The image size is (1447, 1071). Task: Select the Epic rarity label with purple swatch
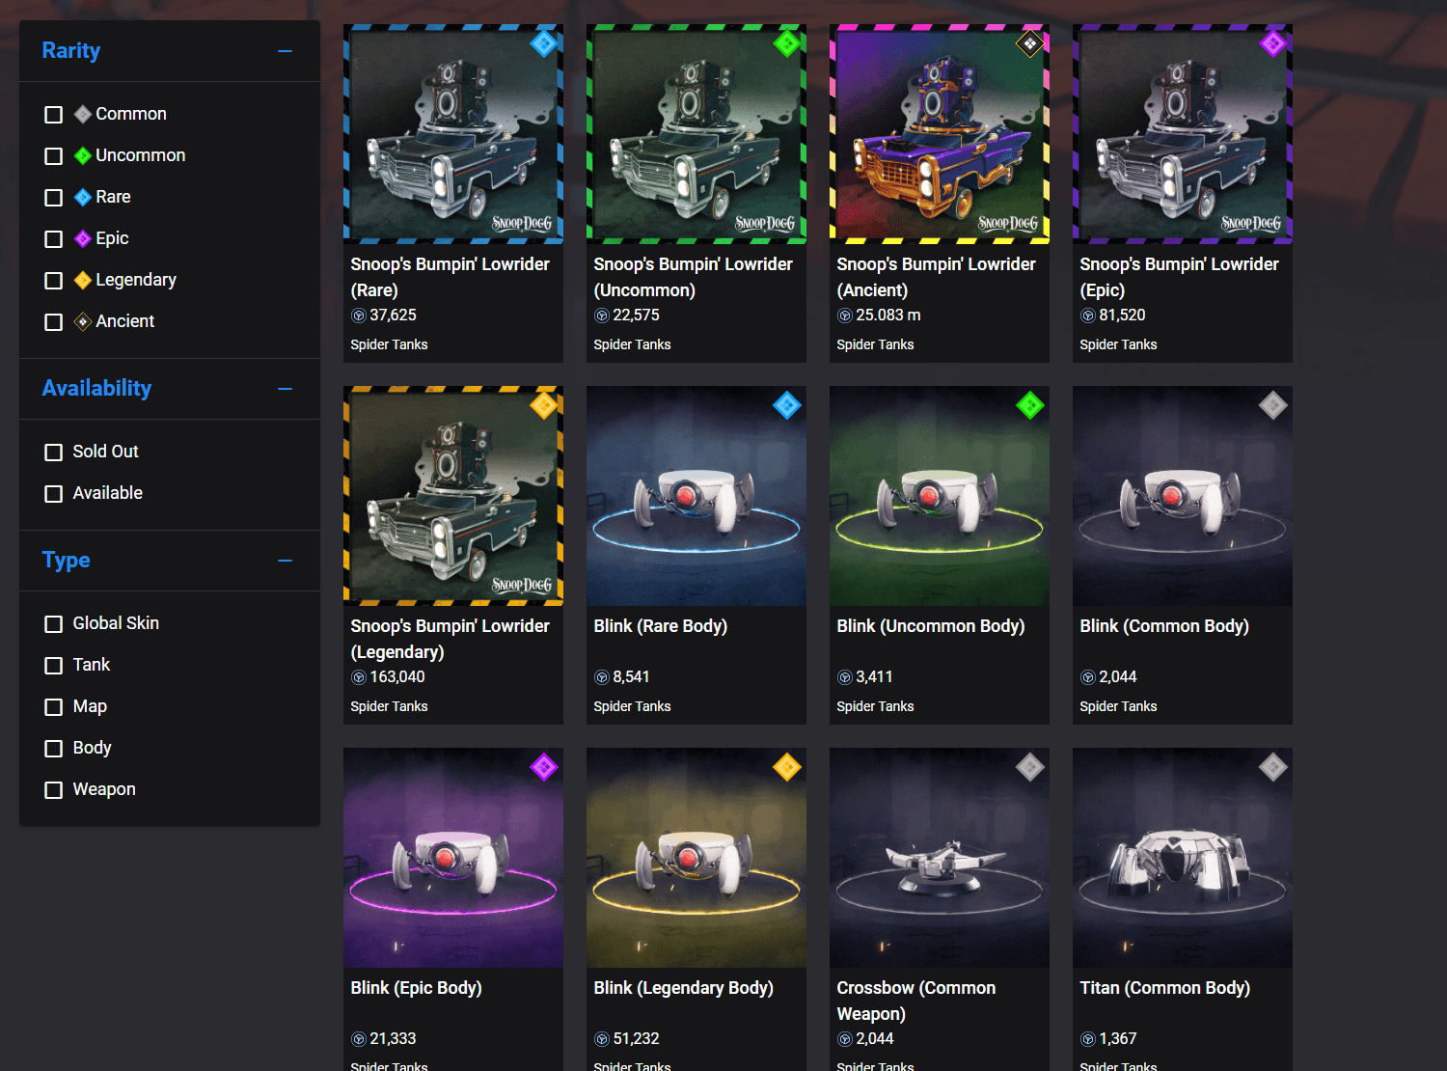(112, 238)
